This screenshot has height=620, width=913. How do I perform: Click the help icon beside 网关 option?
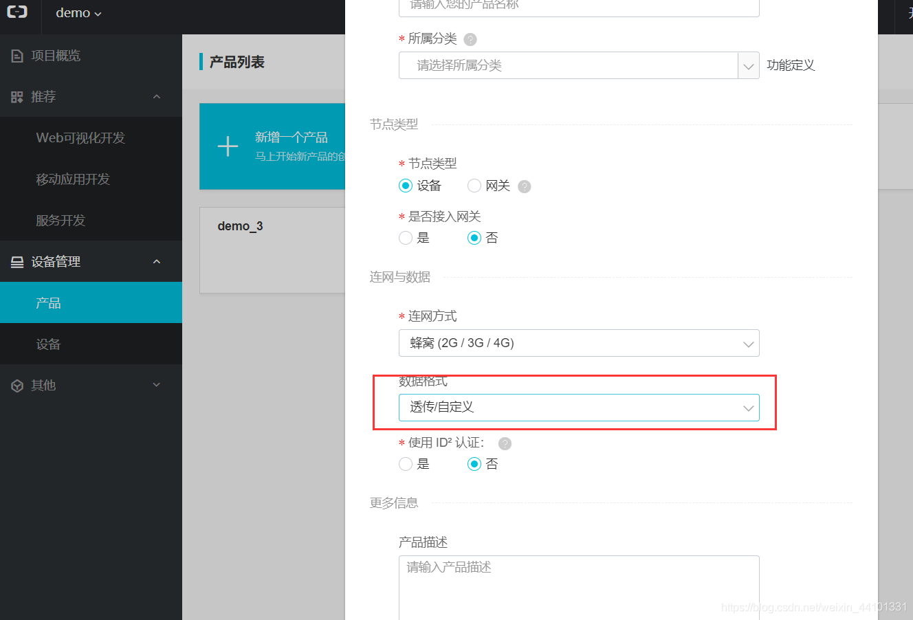point(524,186)
